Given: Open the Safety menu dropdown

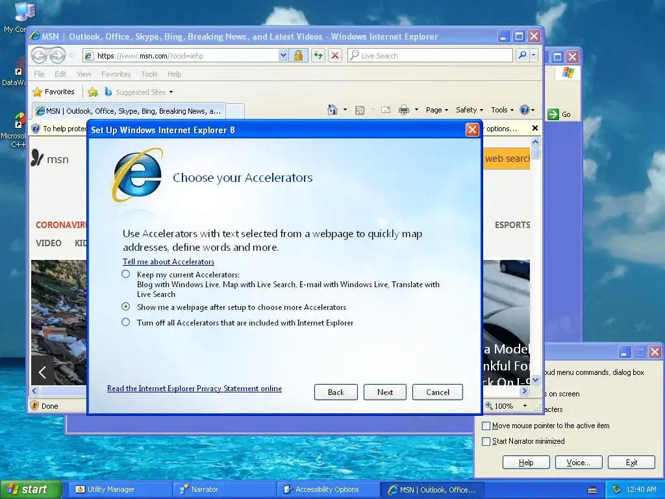Looking at the screenshot, I should [x=470, y=110].
